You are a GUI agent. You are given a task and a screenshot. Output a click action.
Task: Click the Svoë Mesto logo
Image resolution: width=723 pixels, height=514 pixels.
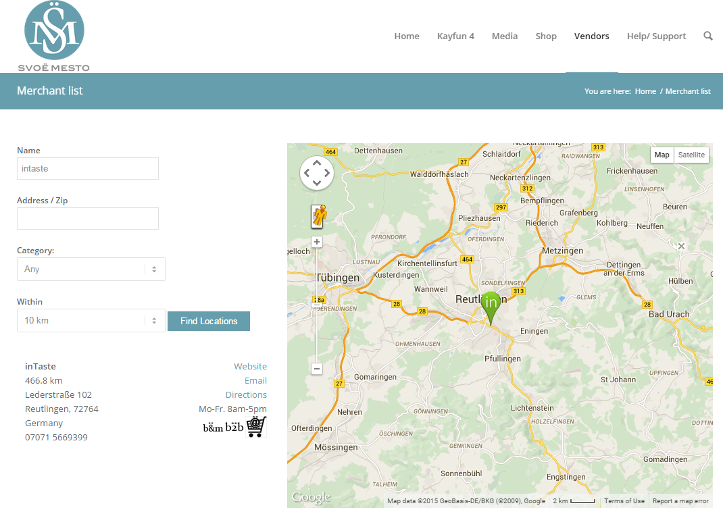[54, 36]
